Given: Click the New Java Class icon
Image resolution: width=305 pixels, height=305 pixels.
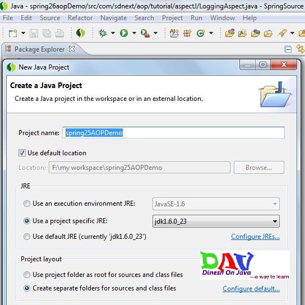Looking at the screenshot, I should [201, 33].
